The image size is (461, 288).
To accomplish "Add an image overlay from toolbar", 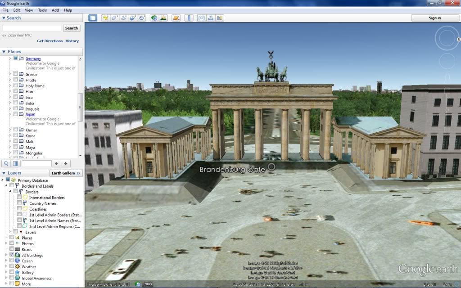I will point(133,18).
